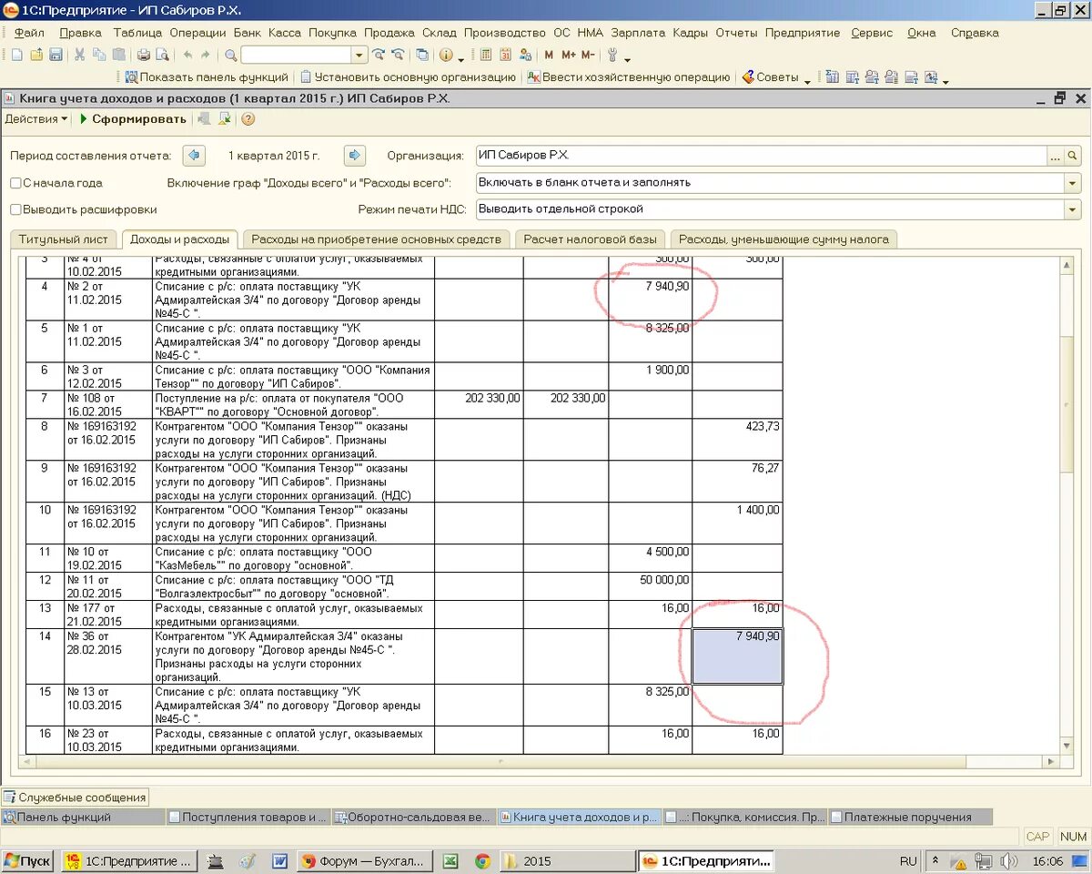Open Форум — Бухгал... taskbar item
Screen dimensions: 1092x874
tap(364, 860)
